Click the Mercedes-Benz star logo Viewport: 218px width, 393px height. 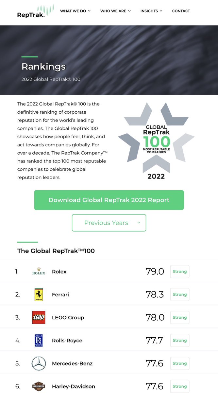click(39, 363)
